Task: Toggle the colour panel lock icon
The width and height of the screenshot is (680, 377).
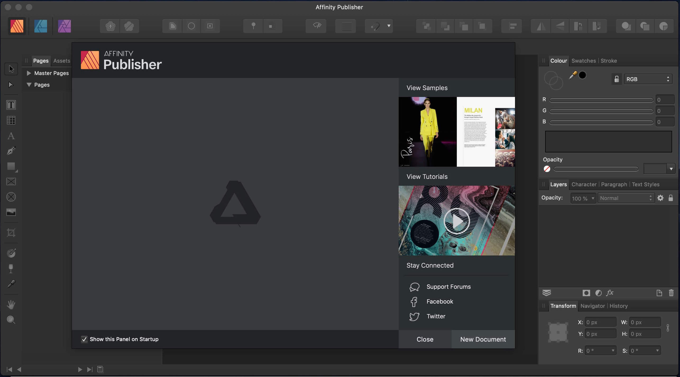Action: tap(617, 79)
